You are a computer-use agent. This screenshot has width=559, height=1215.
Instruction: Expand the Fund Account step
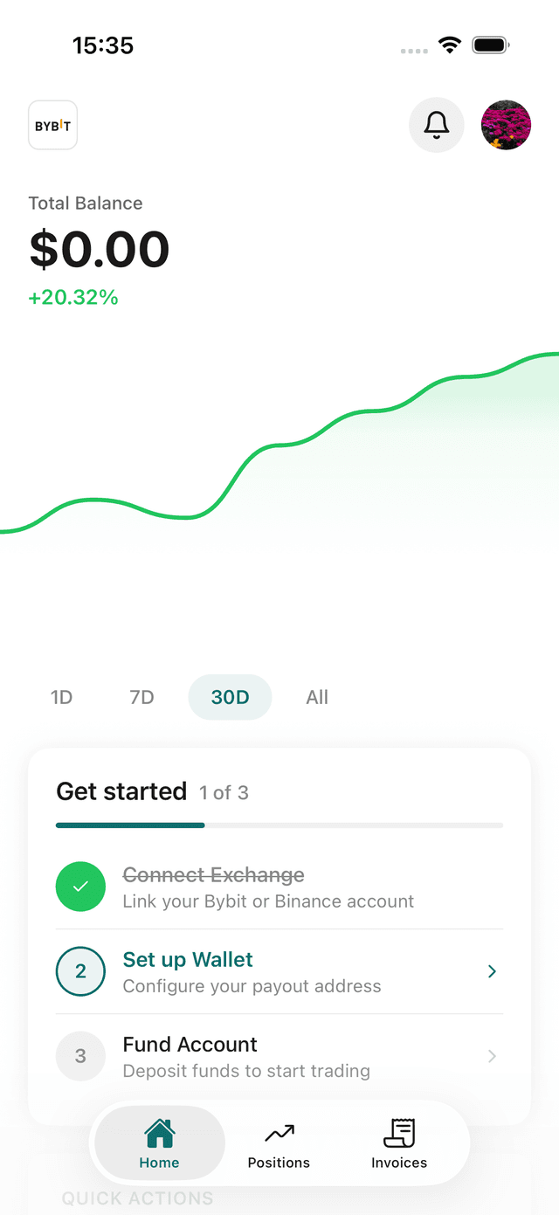[491, 1056]
